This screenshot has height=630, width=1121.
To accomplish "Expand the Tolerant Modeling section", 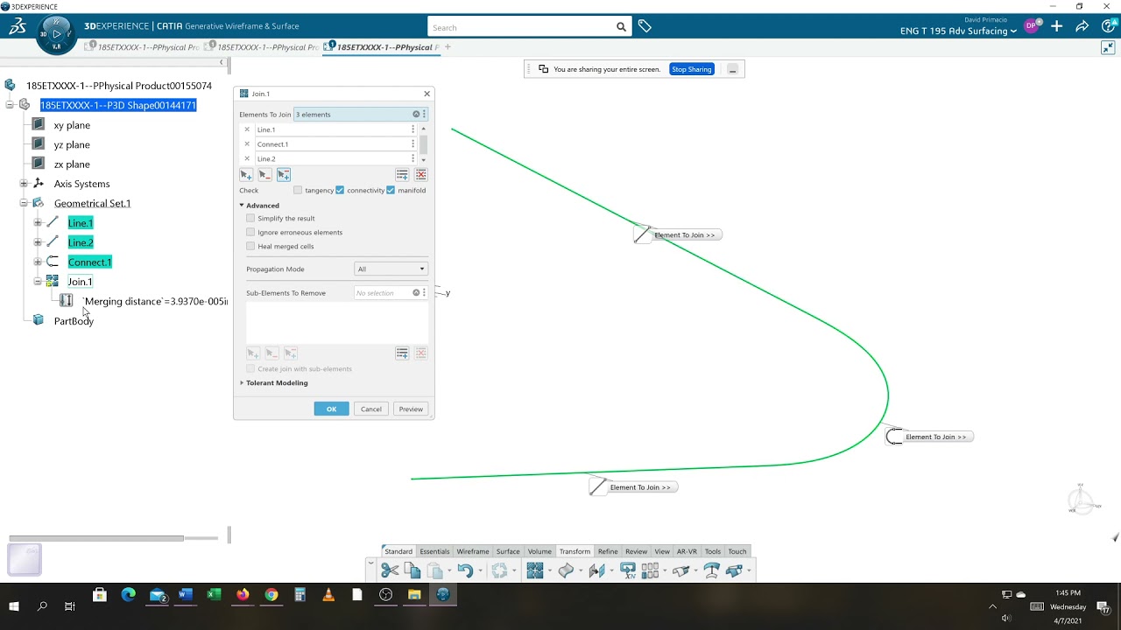I will point(242,382).
